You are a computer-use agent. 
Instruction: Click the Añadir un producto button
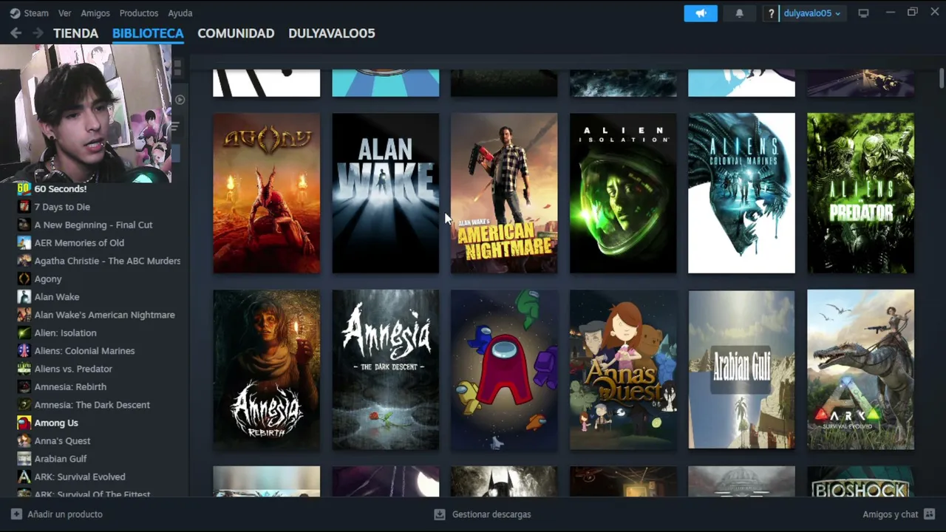click(57, 514)
